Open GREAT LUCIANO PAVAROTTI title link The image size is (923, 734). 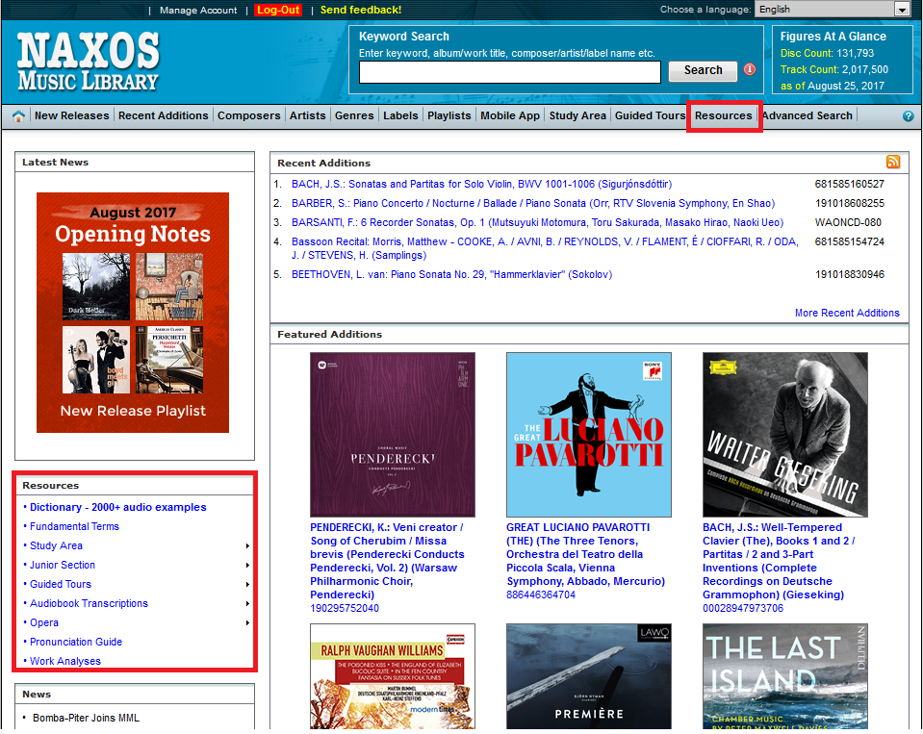click(x=586, y=555)
